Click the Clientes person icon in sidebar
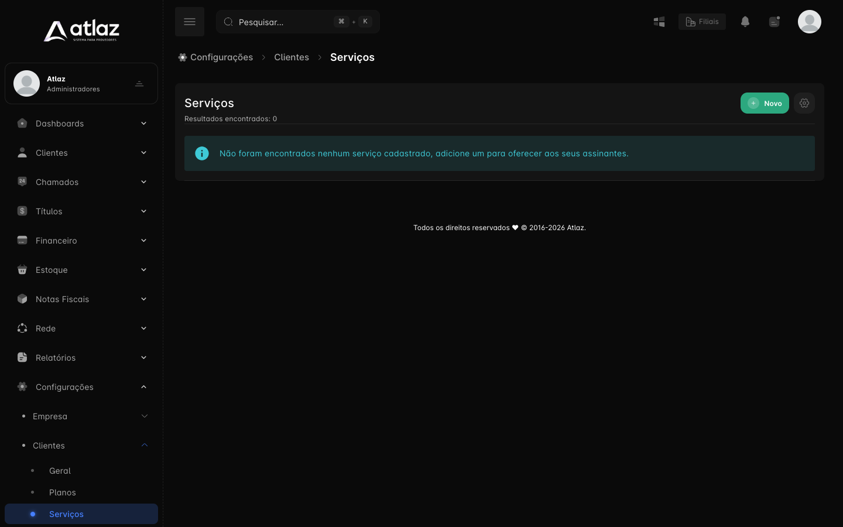843x527 pixels. click(22, 152)
